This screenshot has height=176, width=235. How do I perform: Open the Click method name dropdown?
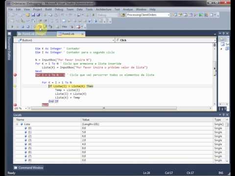point(215,40)
